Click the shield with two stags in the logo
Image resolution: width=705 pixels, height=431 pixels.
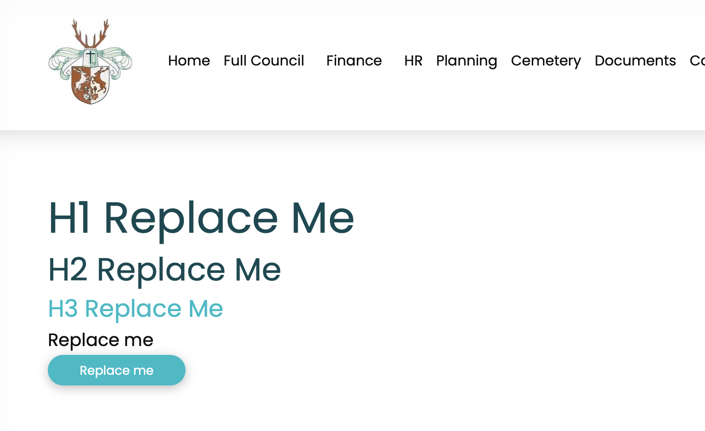91,84
